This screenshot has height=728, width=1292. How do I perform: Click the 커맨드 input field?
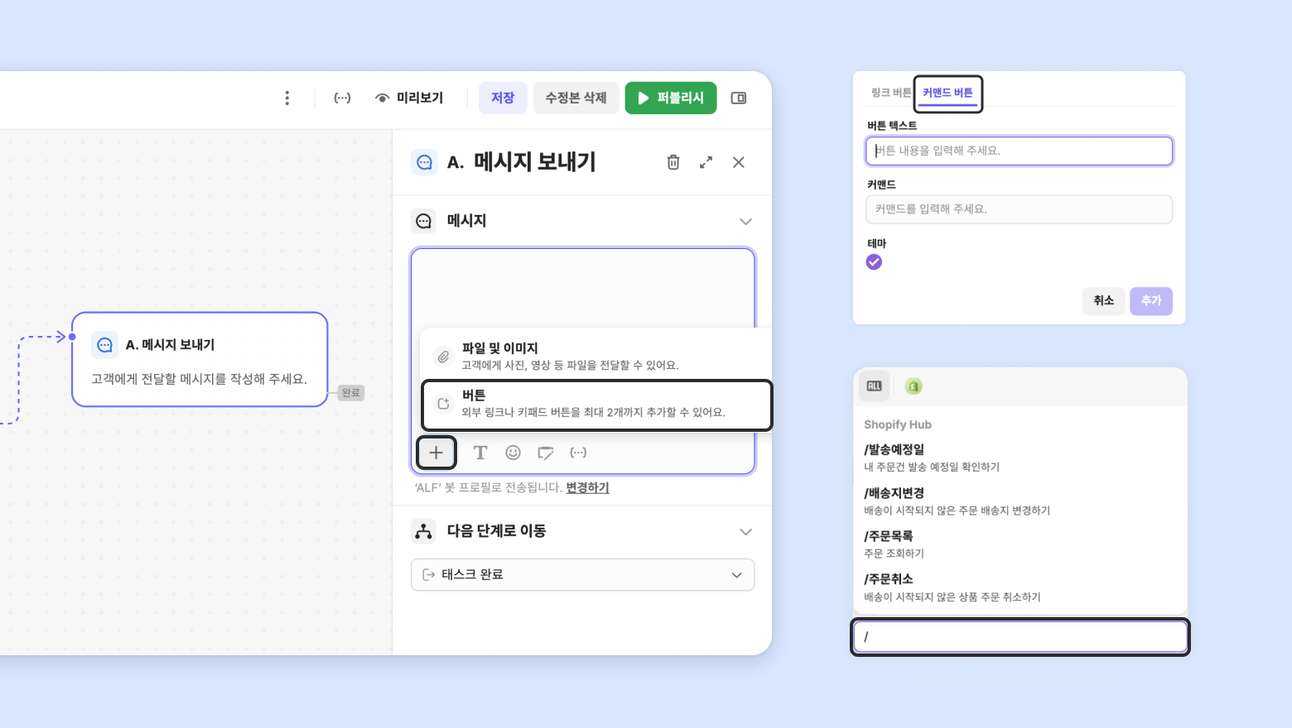click(x=1019, y=209)
